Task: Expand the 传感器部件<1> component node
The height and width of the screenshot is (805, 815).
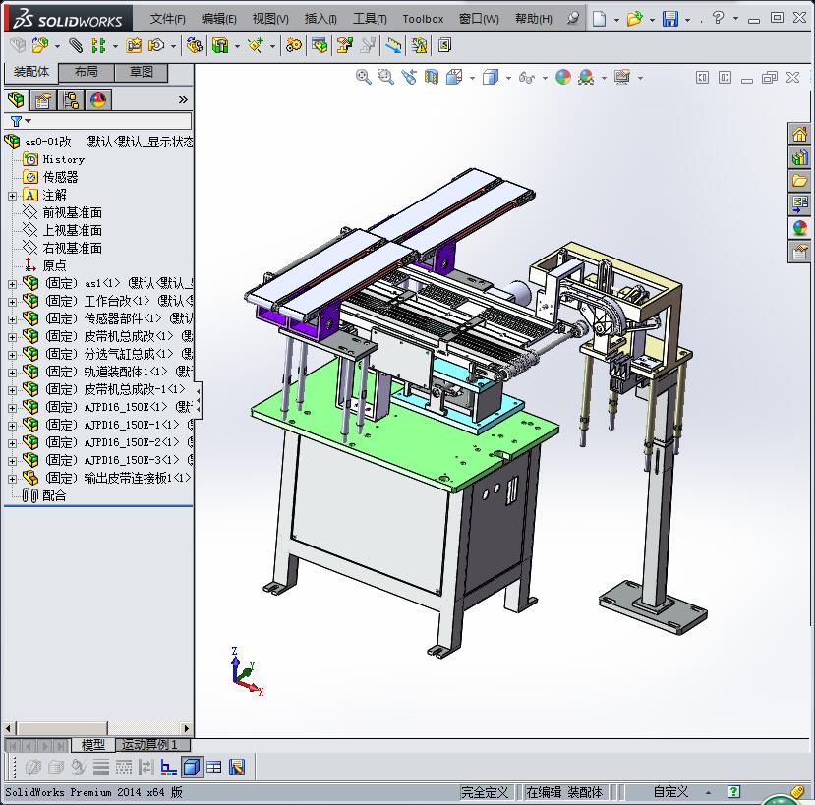Action: click(x=12, y=319)
